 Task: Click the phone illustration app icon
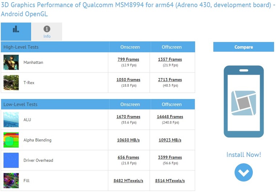point(243,103)
